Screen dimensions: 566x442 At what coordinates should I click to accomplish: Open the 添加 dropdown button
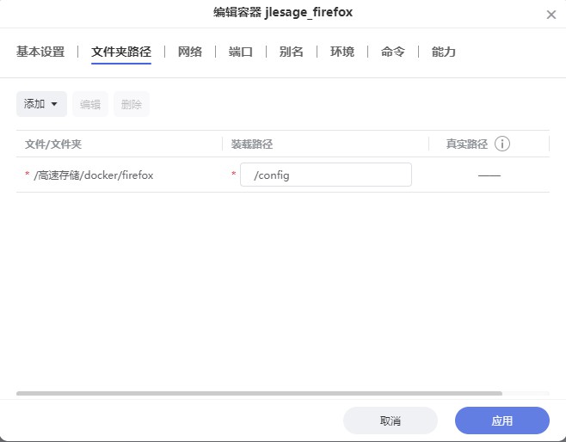(41, 104)
